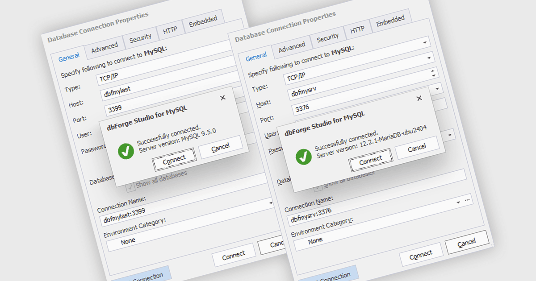This screenshot has height=281, width=536.
Task: Open Embedded tab in left window
Action: (203, 21)
